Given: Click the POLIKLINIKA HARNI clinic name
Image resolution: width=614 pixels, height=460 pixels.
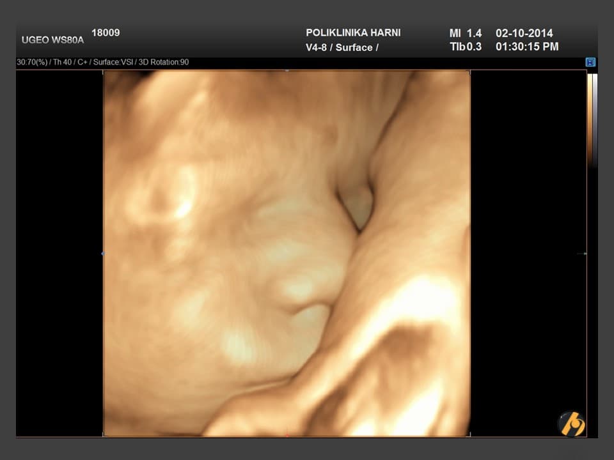Looking at the screenshot, I should 353,33.
